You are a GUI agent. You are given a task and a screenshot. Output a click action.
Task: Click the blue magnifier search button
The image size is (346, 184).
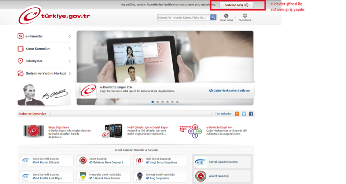(213, 17)
